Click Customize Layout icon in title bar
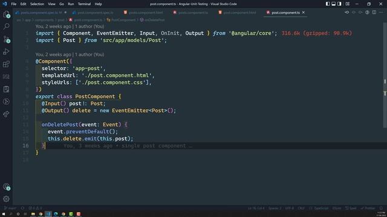 coord(348,4)
